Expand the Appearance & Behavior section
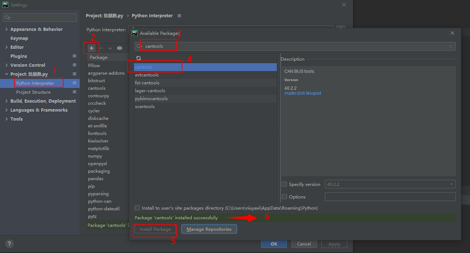The image size is (470, 253). (x=6, y=29)
